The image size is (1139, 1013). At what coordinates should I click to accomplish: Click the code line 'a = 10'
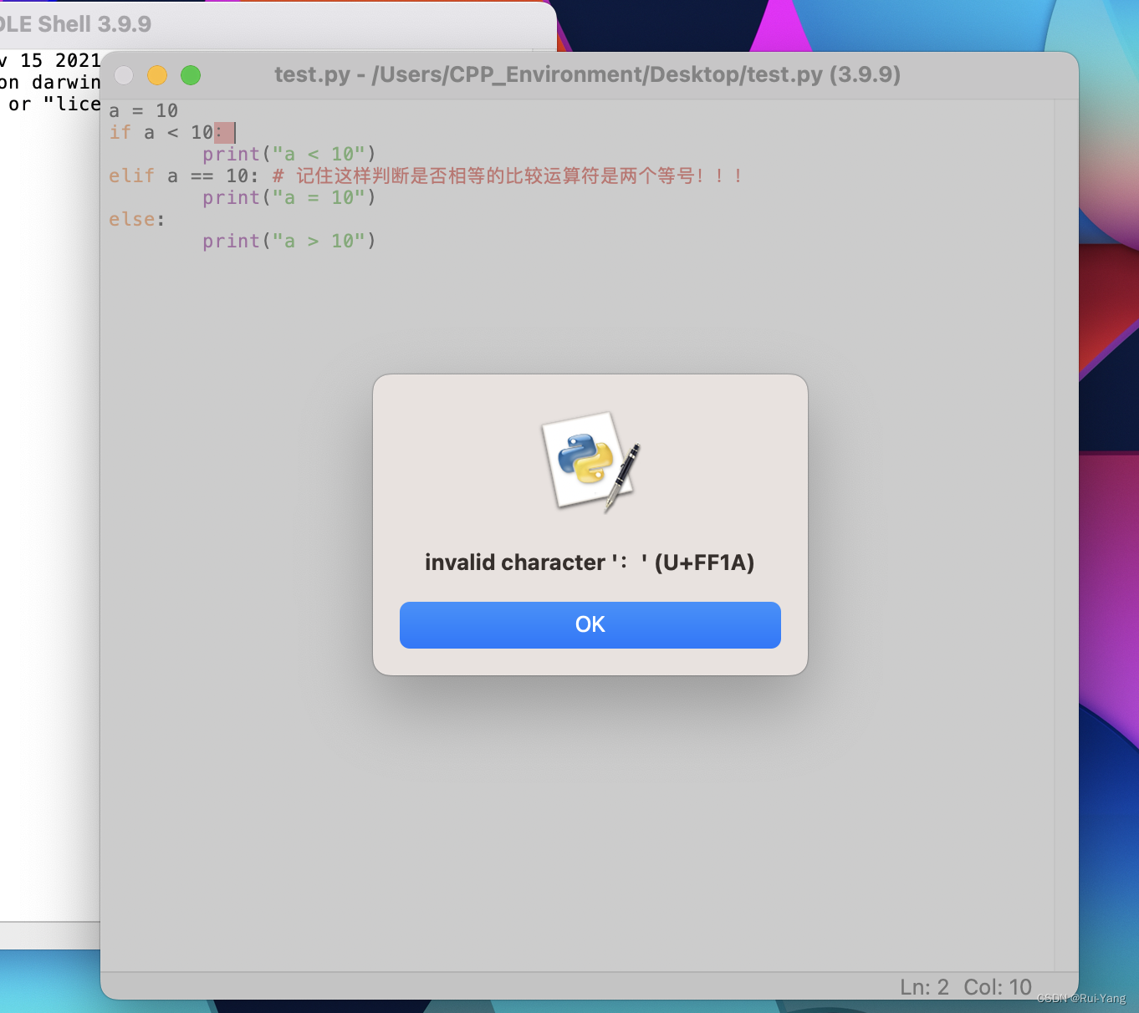tap(143, 110)
